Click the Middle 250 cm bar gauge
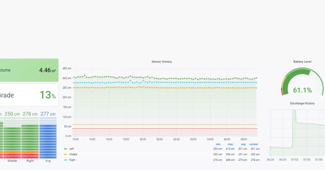 [12, 138]
